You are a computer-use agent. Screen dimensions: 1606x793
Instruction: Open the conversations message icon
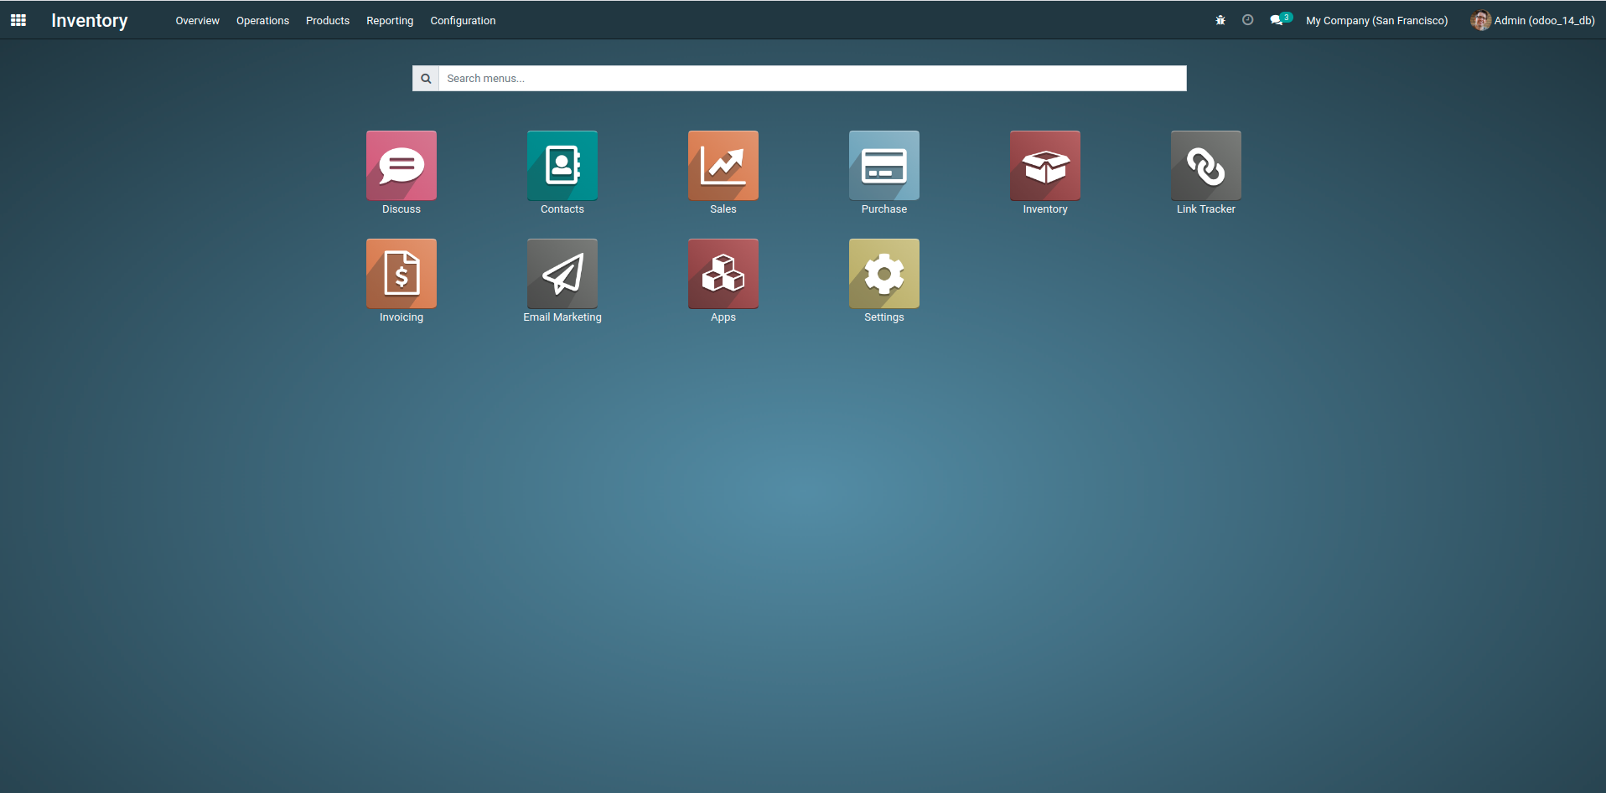tap(1277, 20)
